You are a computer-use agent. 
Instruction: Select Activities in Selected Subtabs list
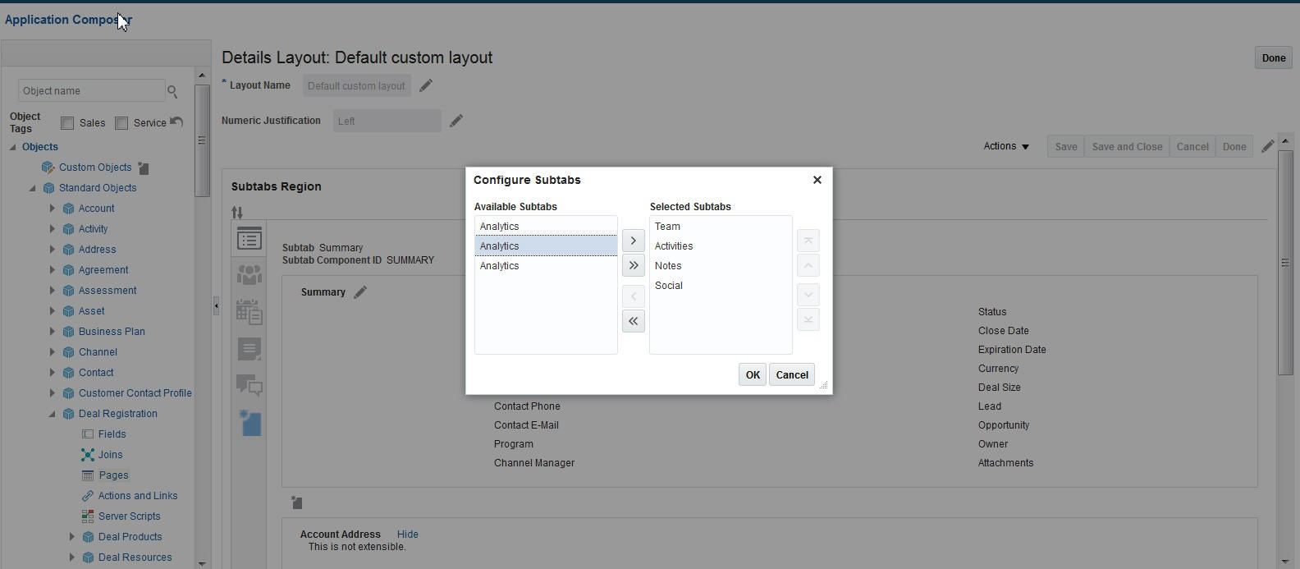[x=674, y=246]
